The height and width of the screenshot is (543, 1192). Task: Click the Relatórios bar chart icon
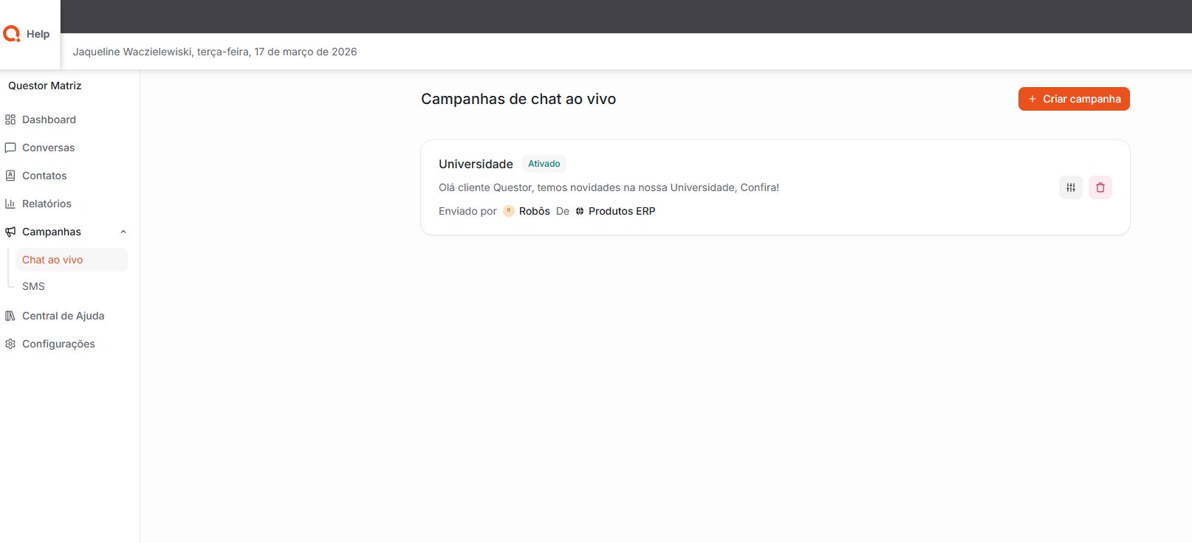click(10, 204)
